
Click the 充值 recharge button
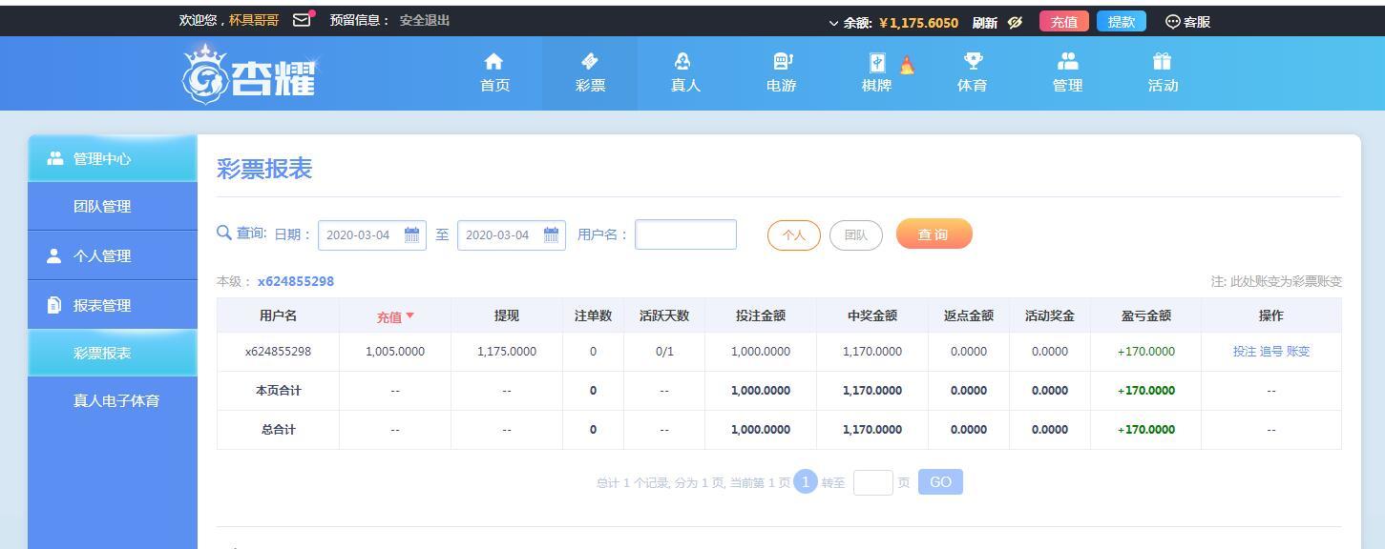tap(1063, 22)
